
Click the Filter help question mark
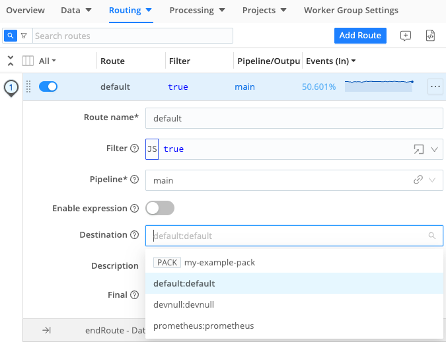(x=134, y=149)
